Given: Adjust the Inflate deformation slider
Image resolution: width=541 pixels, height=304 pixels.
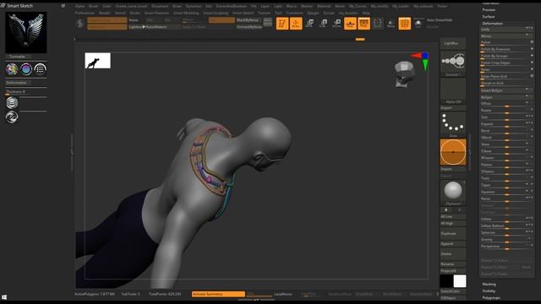Looking at the screenshot, I should pyautogui.click(x=507, y=220).
